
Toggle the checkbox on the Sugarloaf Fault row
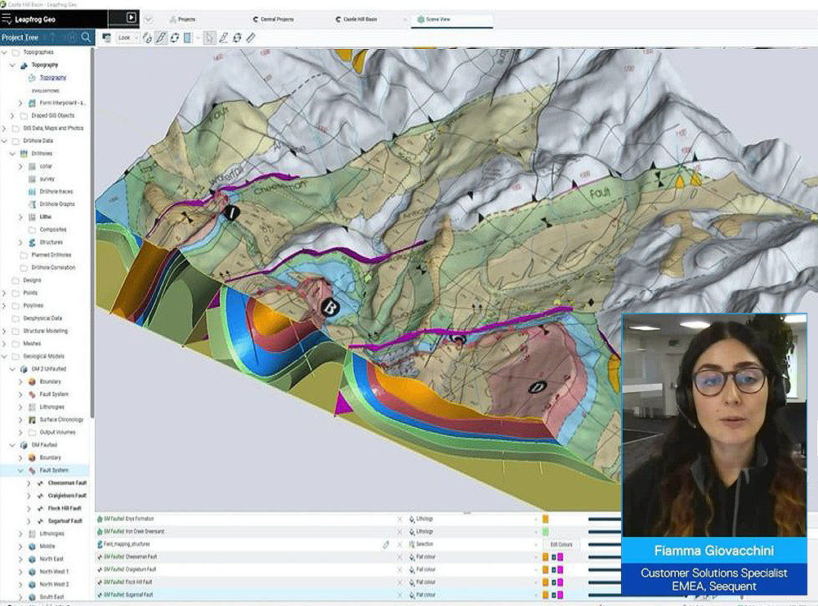(553, 595)
